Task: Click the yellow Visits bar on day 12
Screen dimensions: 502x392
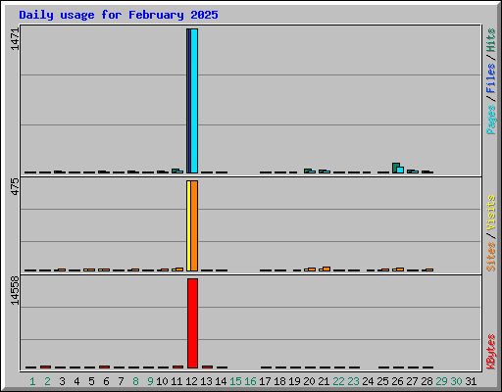Action: click(188, 225)
